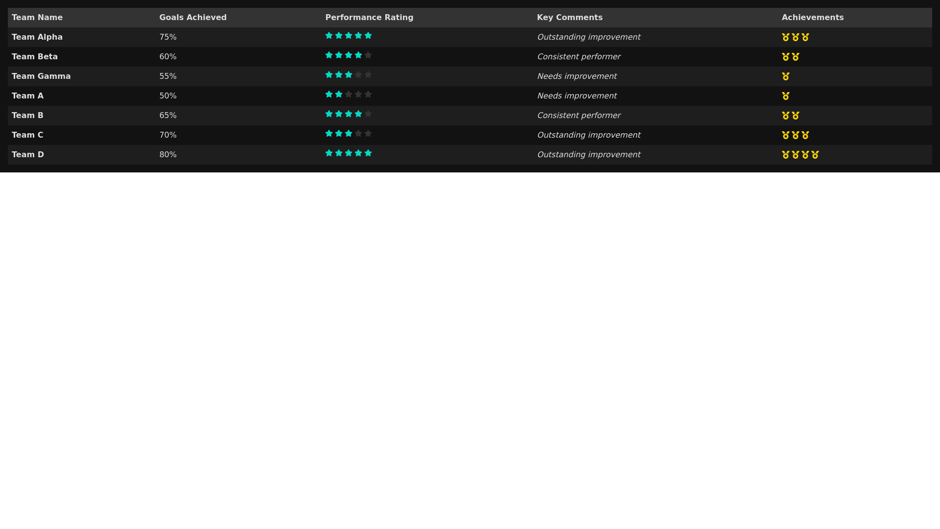Viewport: 940px width, 529px height.
Task: Click the first star in Team C's rating
Action: (329, 134)
